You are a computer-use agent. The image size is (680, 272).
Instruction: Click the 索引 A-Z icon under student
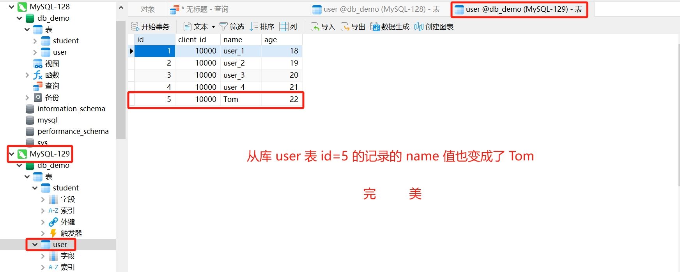coord(53,210)
